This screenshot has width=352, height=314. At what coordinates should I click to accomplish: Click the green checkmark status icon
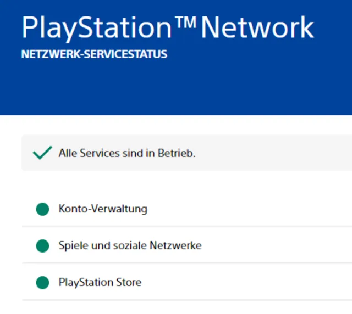coord(42,153)
